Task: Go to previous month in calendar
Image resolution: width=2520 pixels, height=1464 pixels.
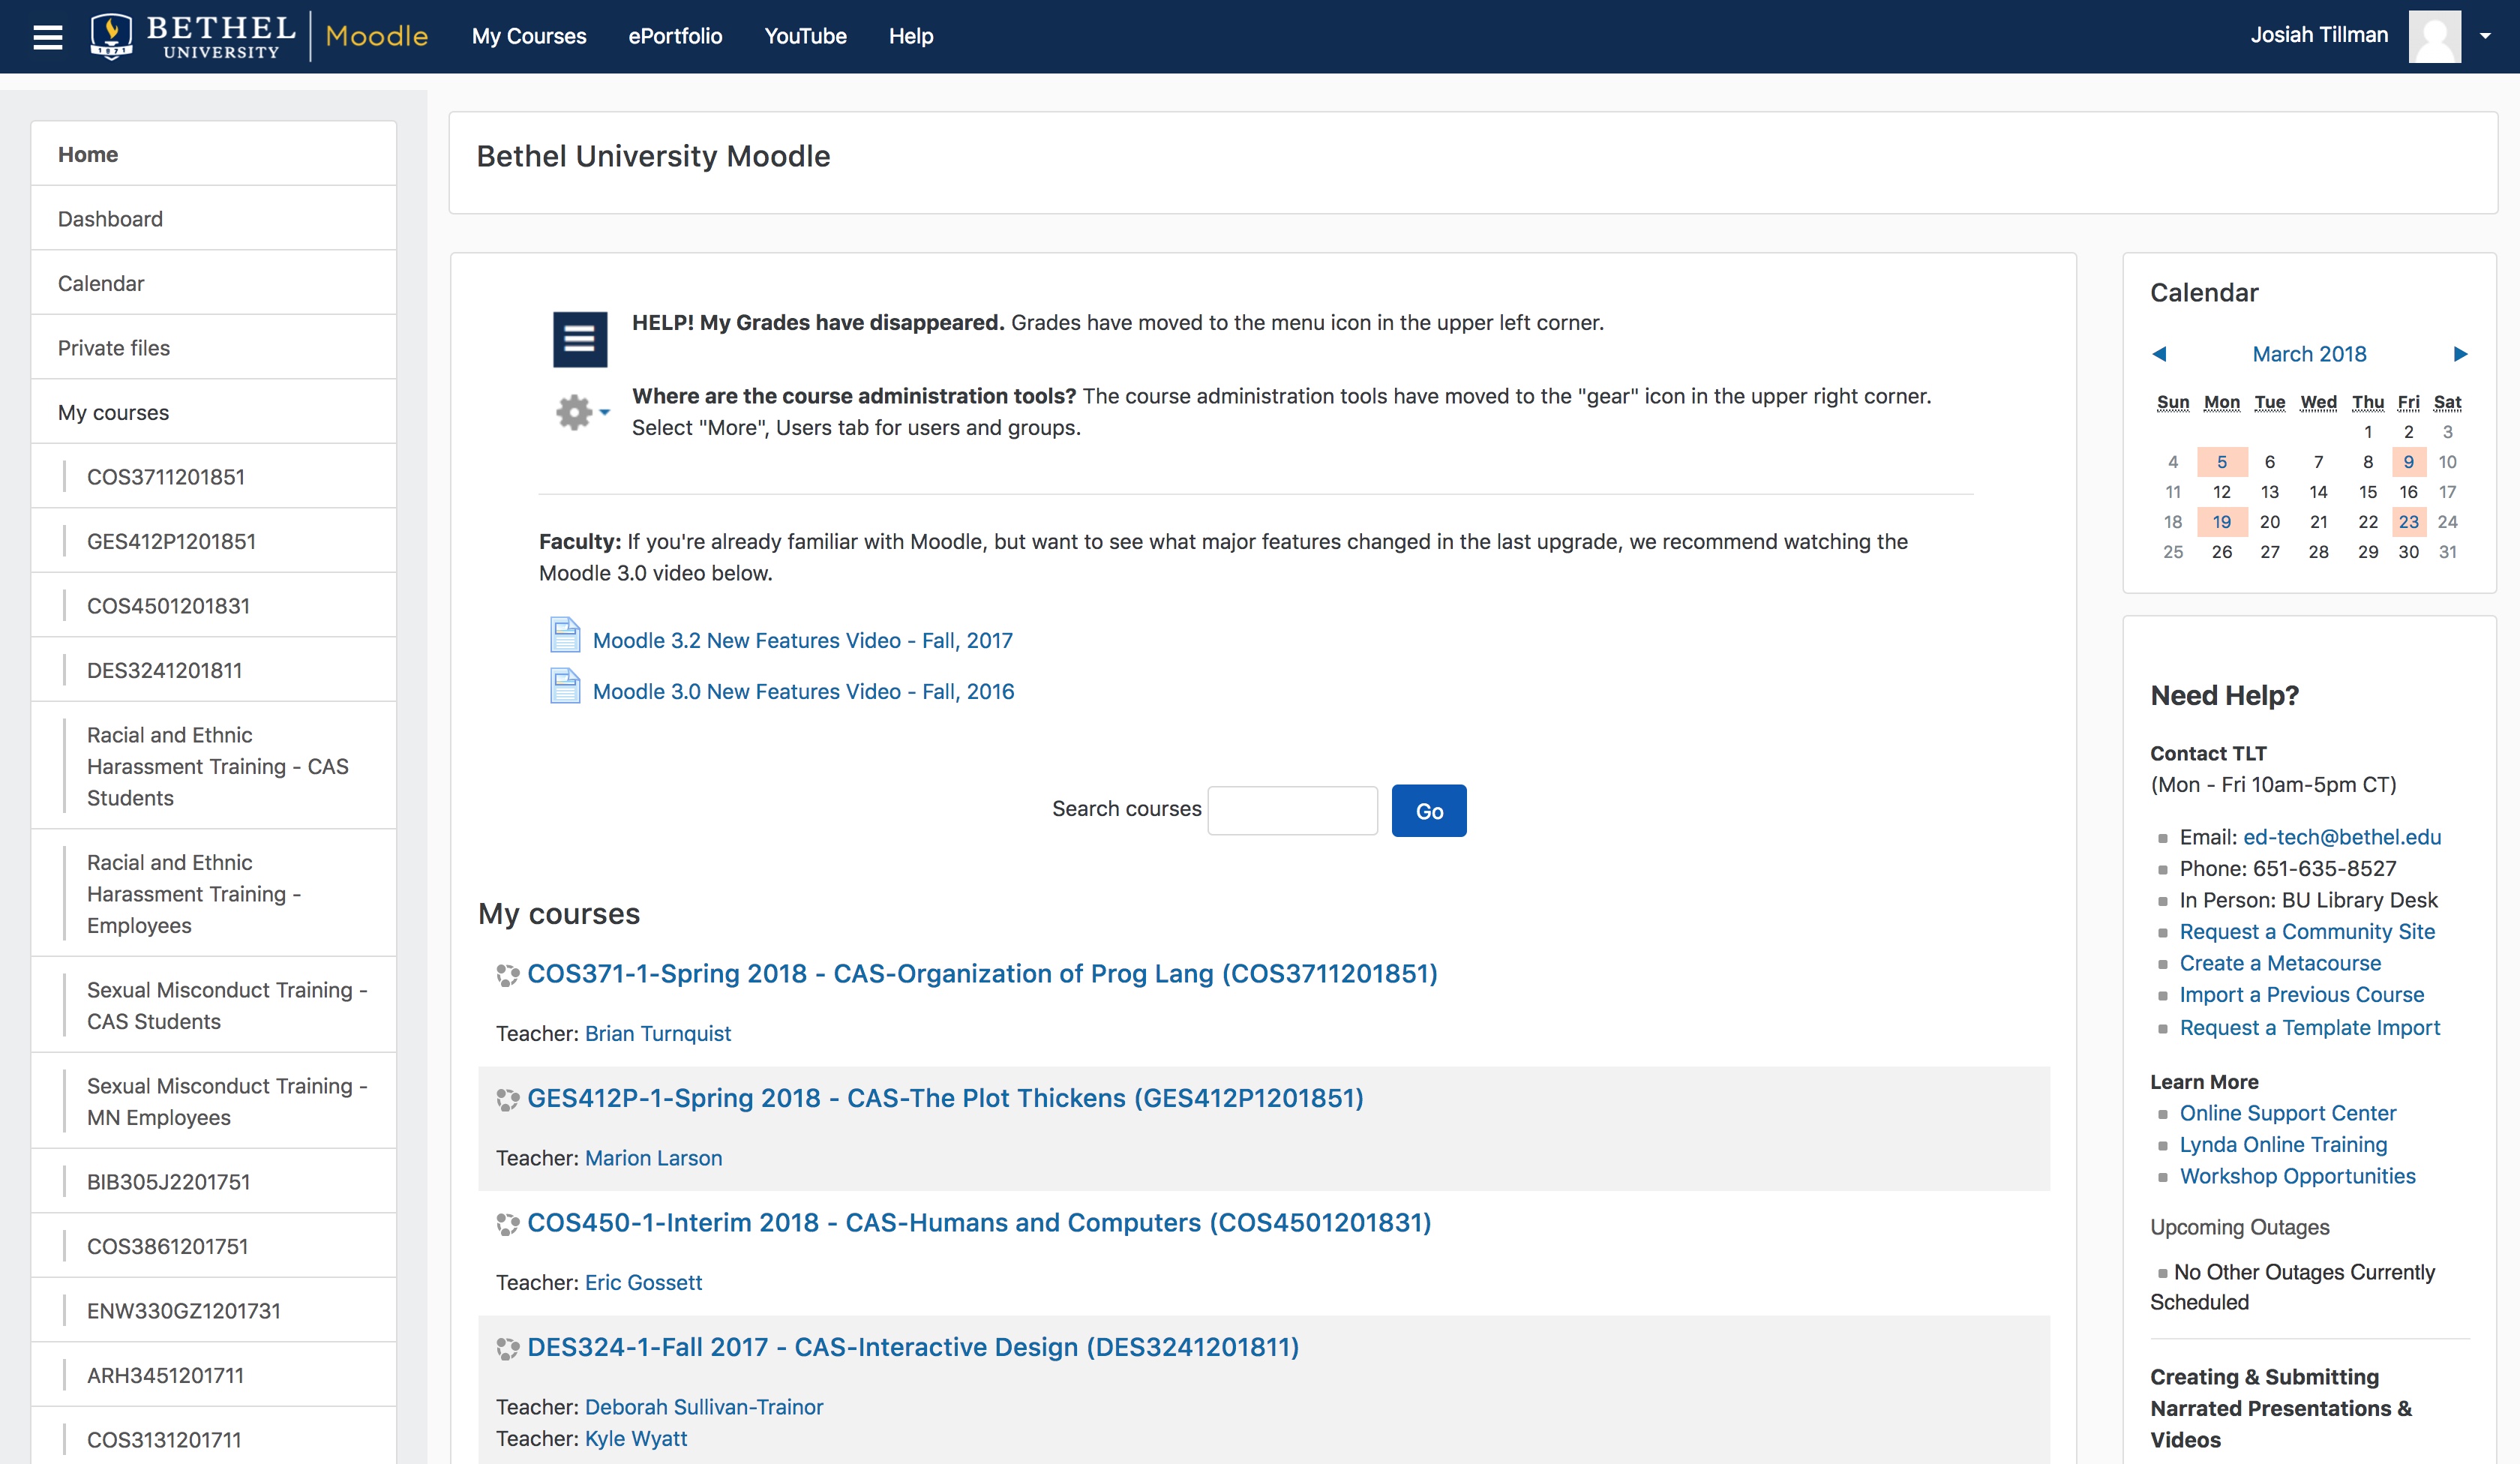Action: pyautogui.click(x=2159, y=354)
